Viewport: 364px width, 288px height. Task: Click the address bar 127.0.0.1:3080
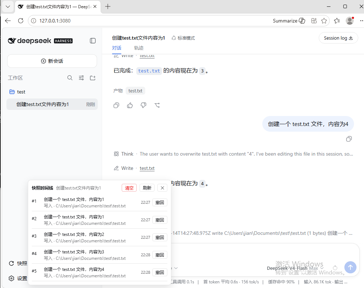tap(55, 21)
